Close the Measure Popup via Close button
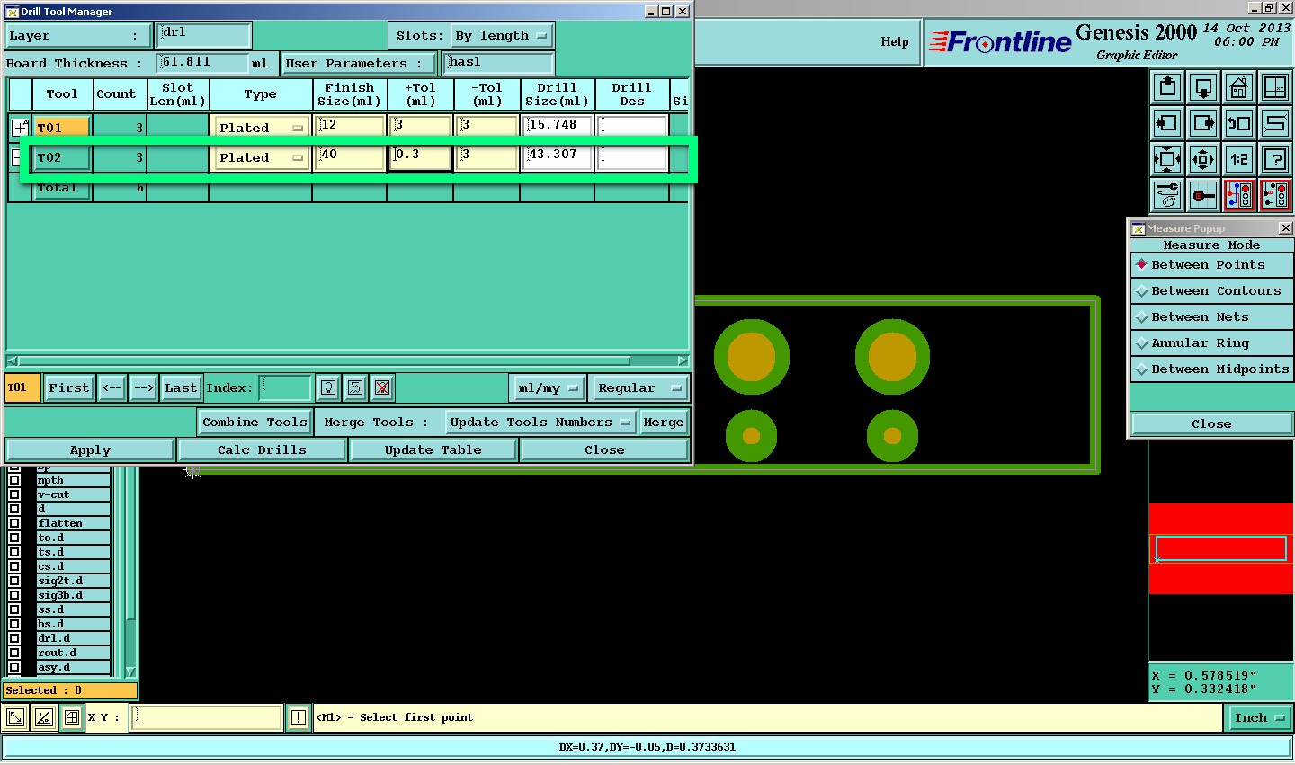 (x=1211, y=424)
